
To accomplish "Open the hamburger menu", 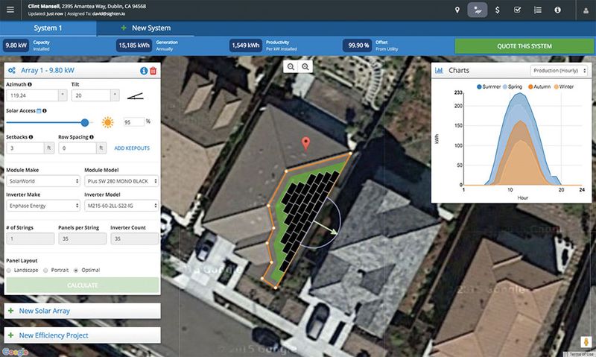I will coord(9,10).
